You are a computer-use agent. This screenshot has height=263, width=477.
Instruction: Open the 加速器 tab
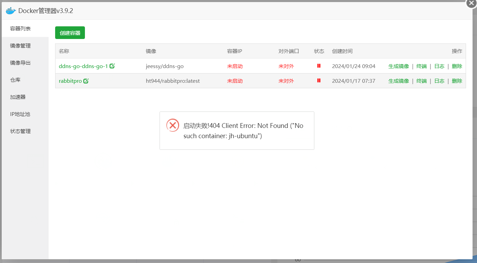pos(25,97)
